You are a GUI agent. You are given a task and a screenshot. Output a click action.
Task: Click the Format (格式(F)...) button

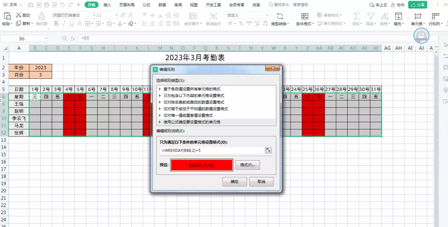[248, 165]
